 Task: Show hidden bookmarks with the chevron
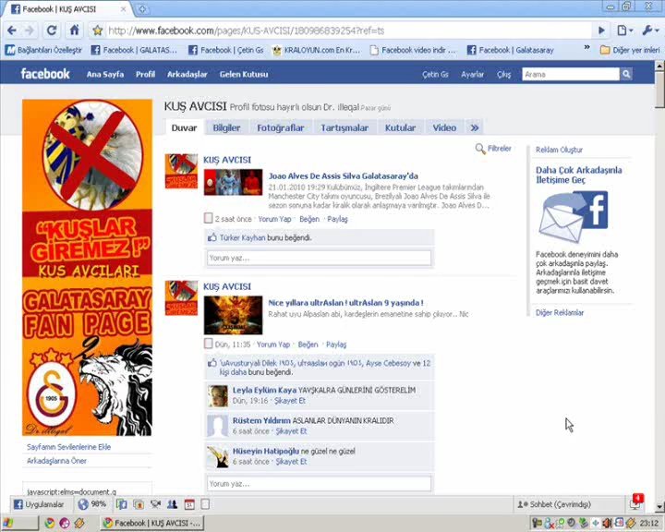(x=587, y=47)
